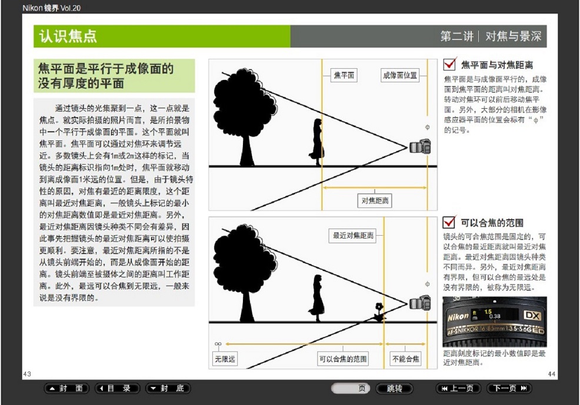Click the red checkmark beside 焦平面与对焦距离
Viewport: 580px width, 405px height.
click(x=450, y=64)
